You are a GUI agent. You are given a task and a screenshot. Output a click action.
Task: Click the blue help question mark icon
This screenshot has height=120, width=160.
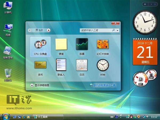click(116, 117)
